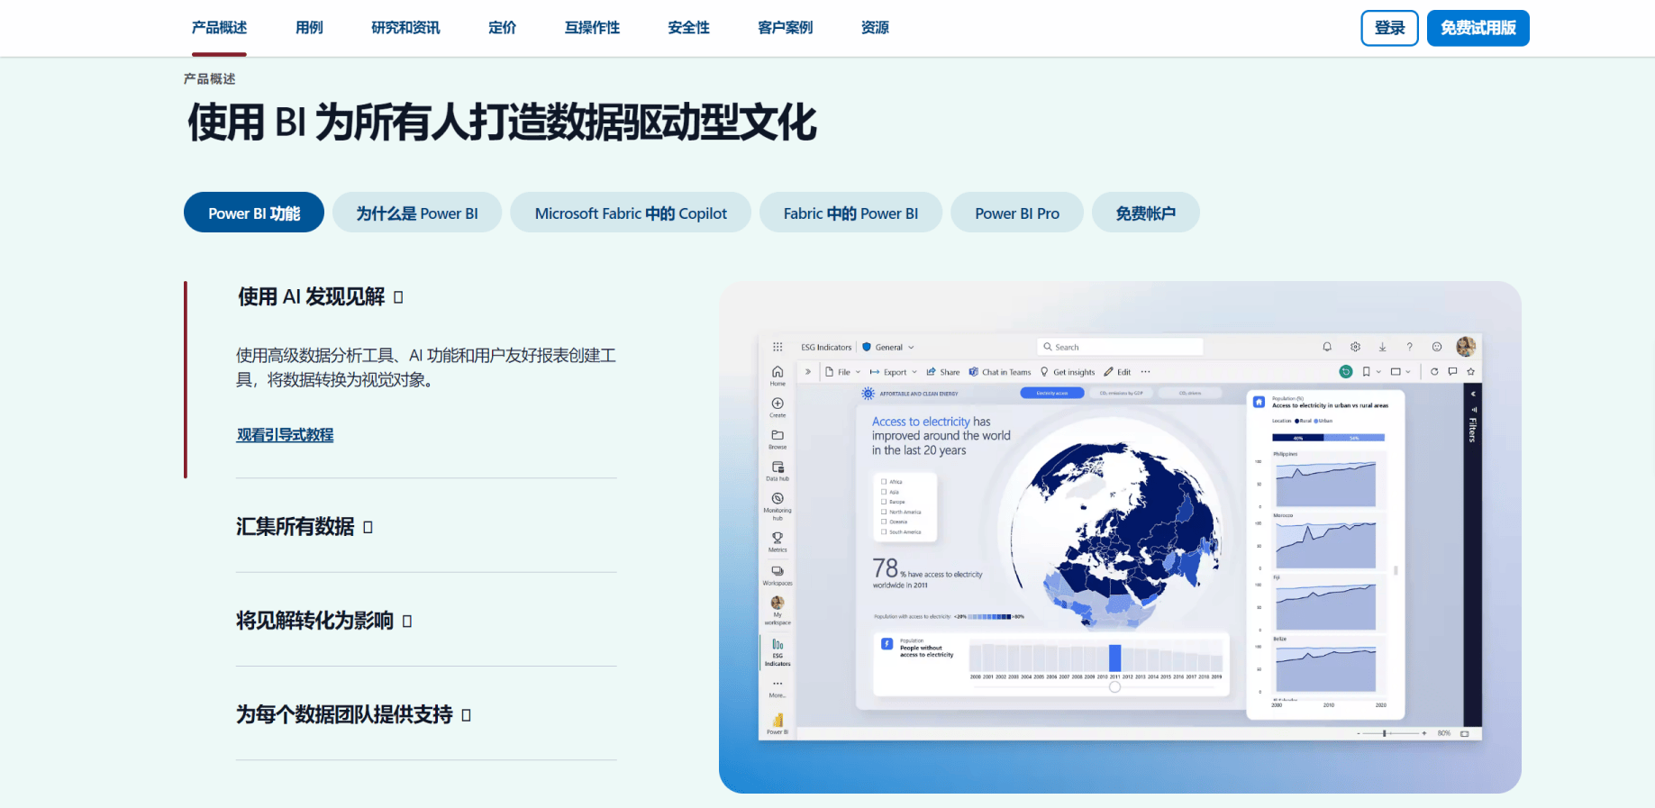The height and width of the screenshot is (808, 1655).
Task: Click the Share button in the report toolbar
Action: tap(943, 372)
